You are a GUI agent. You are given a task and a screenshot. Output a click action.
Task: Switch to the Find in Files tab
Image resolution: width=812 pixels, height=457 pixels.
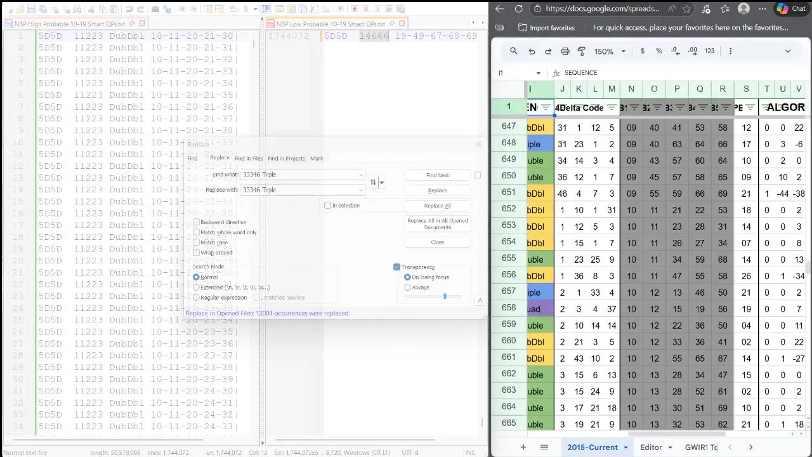point(249,159)
